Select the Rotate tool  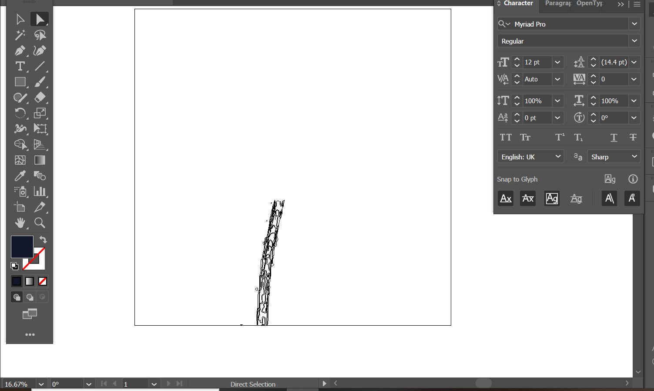tap(20, 113)
